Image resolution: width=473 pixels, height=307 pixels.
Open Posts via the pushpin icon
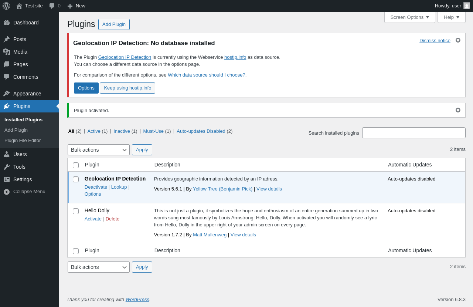pos(7,39)
